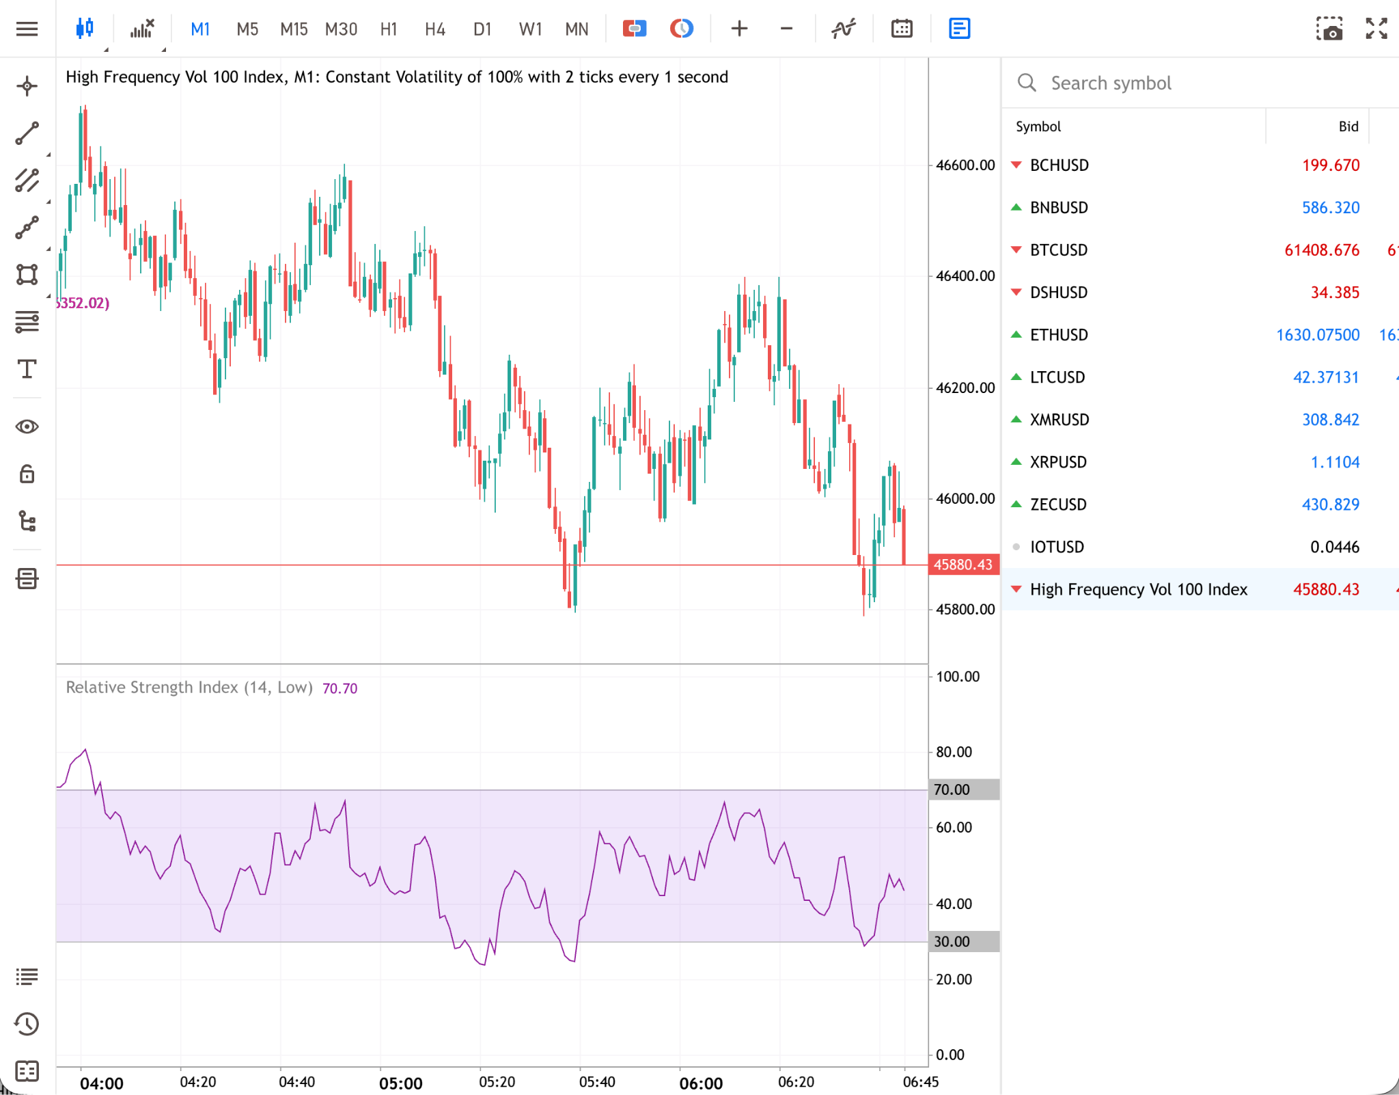Select the equidistant channel tool
Viewport: 1399px width, 1095px height.
point(27,180)
